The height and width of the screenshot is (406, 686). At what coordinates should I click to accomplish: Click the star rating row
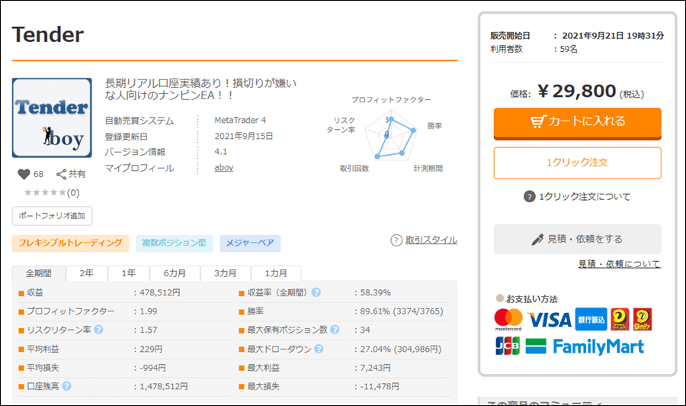(46, 192)
